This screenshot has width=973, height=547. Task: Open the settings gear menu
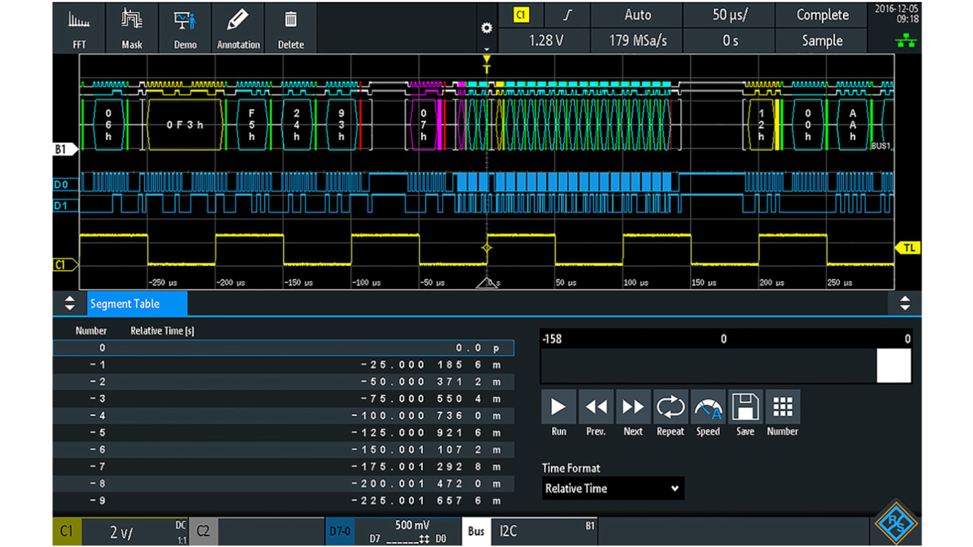tap(486, 28)
